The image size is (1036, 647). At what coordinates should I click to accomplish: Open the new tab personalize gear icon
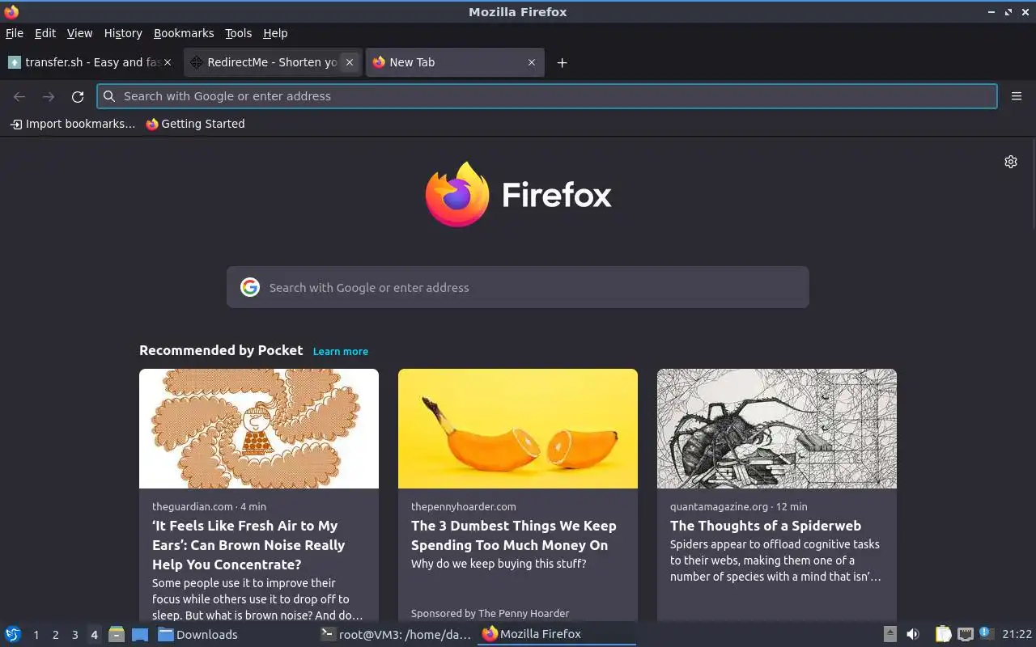(x=1011, y=162)
